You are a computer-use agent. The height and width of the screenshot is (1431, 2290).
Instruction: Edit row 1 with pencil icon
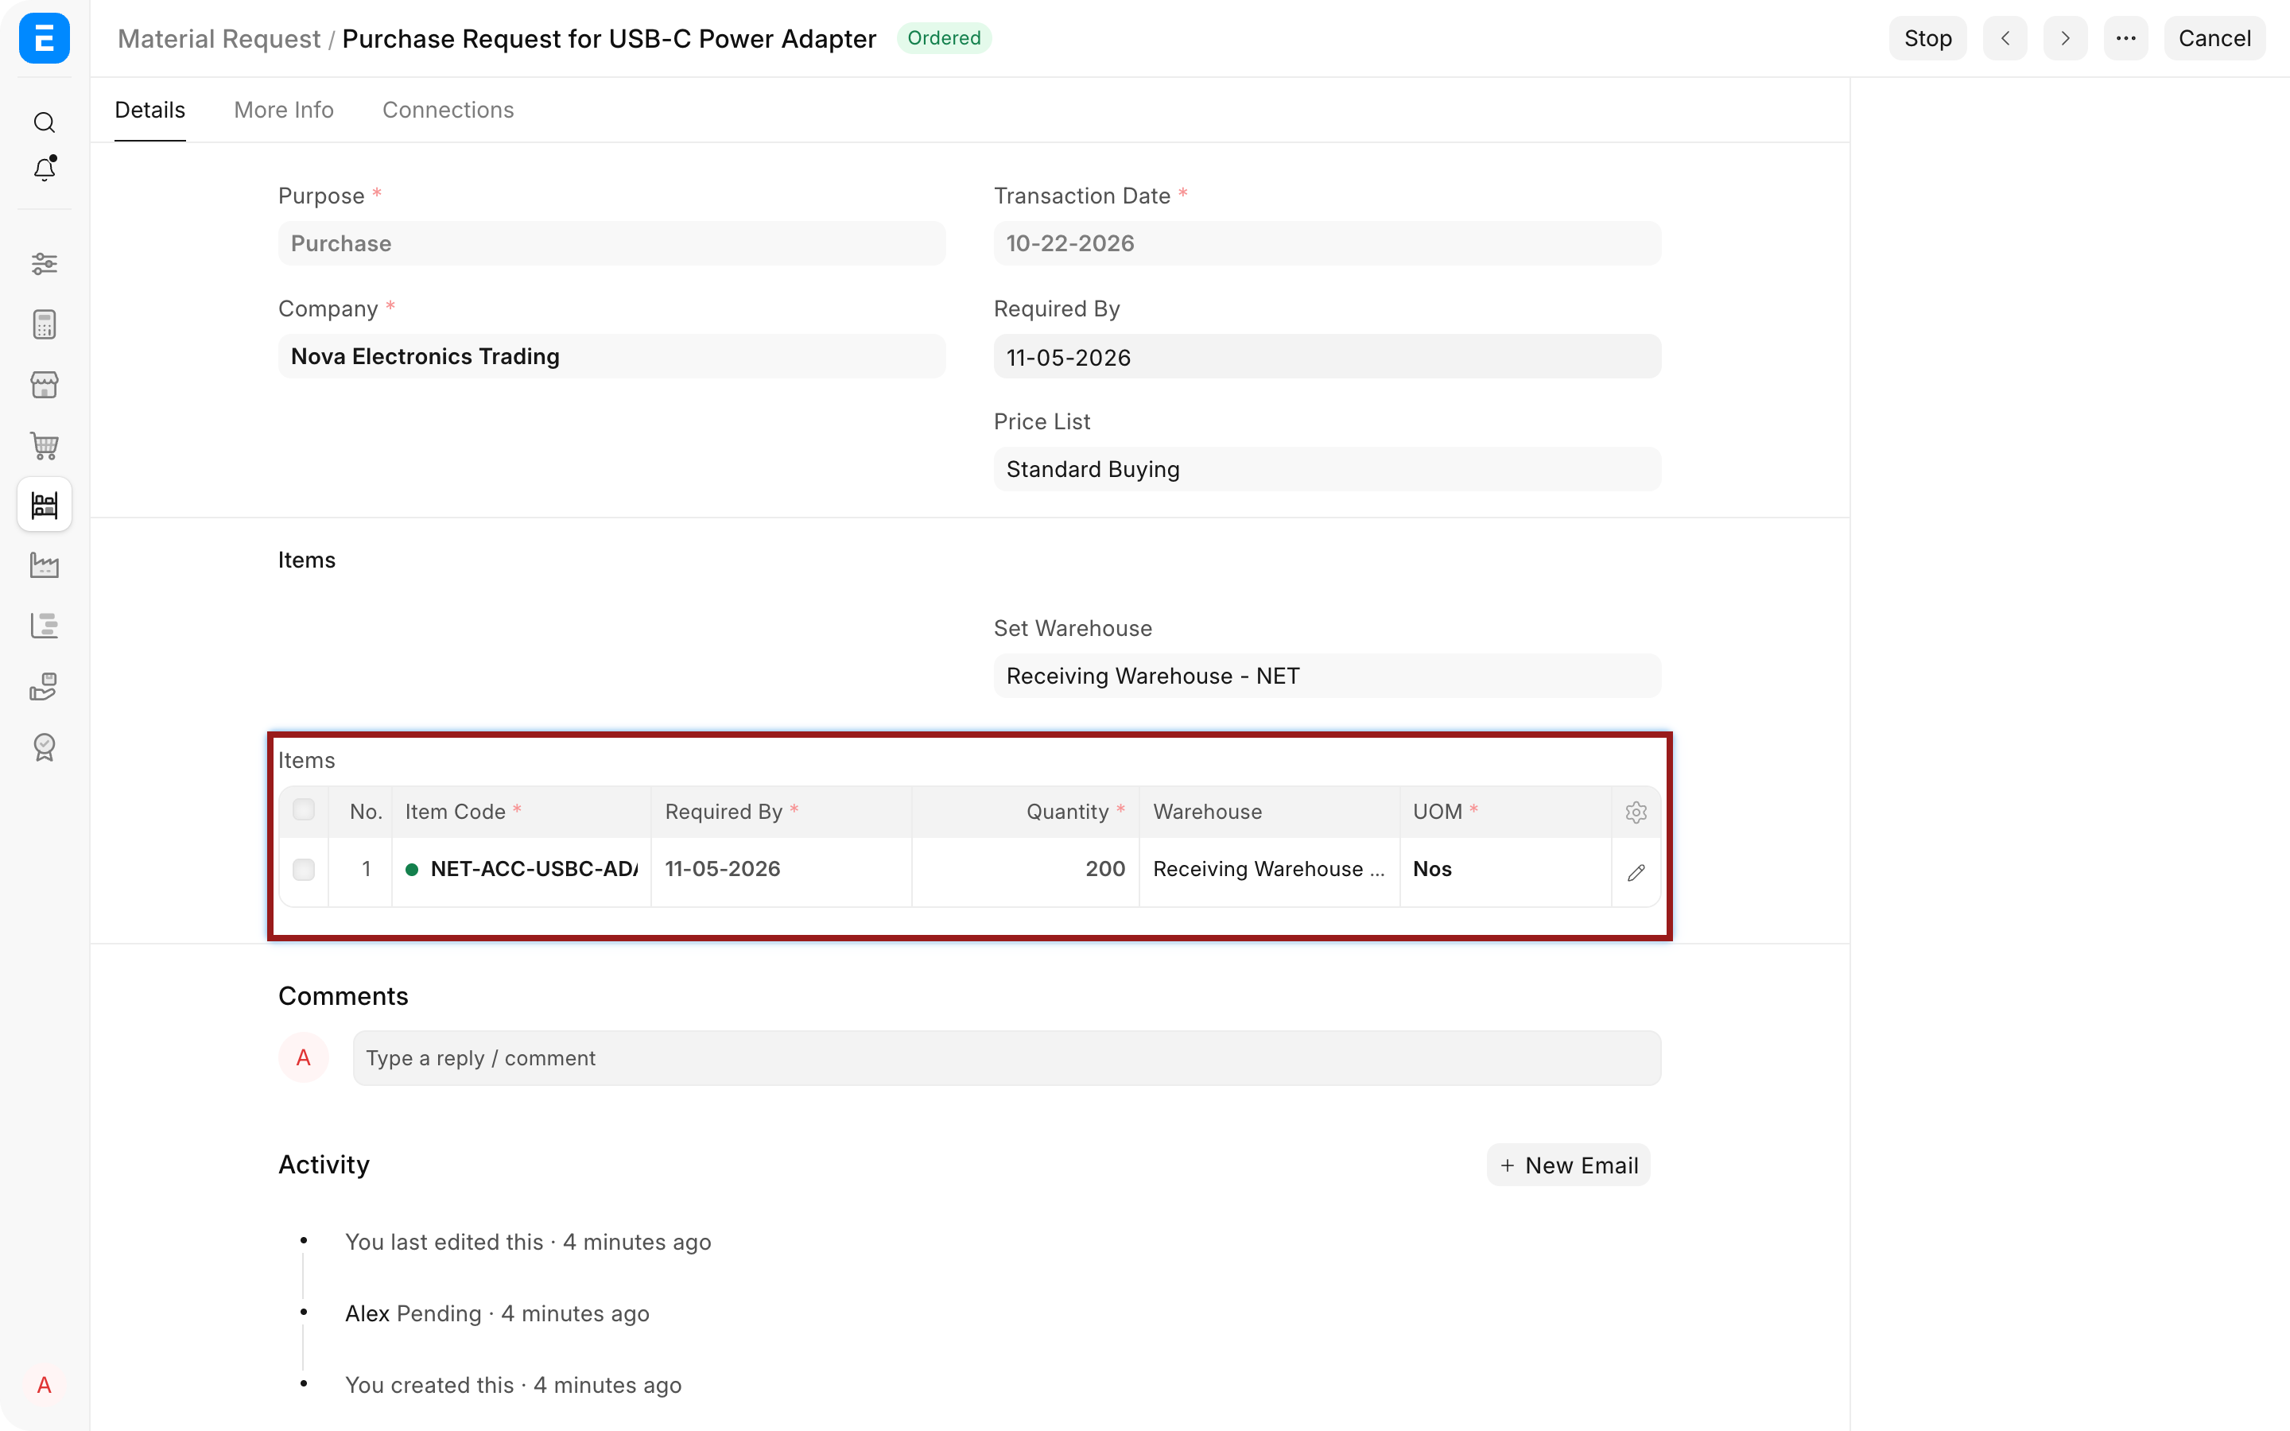[x=1636, y=873]
